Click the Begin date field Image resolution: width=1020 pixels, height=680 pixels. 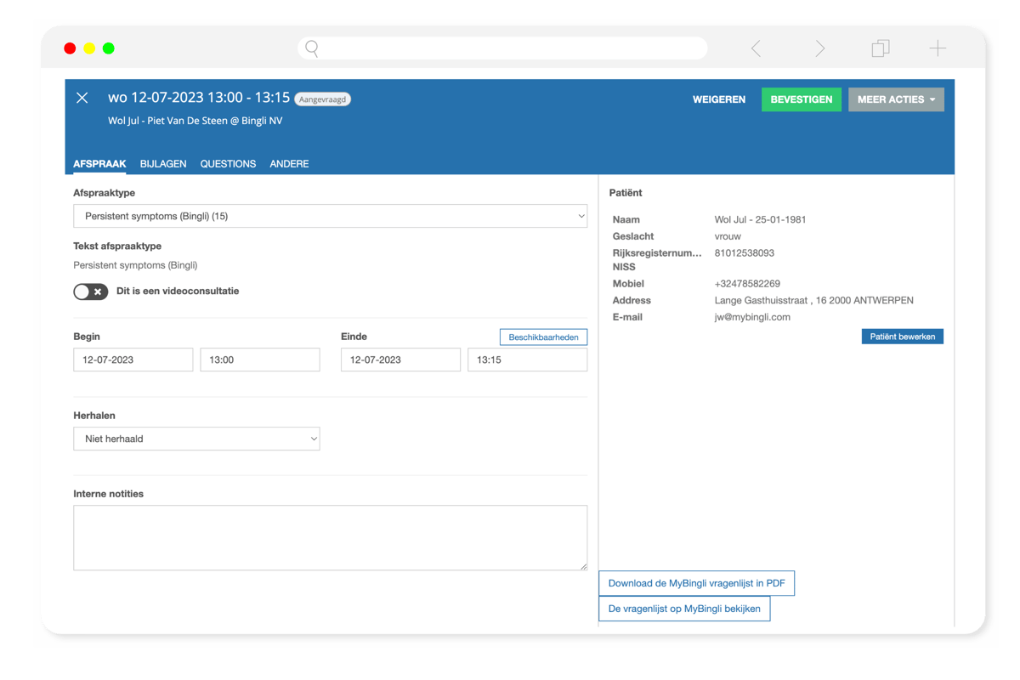coord(133,360)
